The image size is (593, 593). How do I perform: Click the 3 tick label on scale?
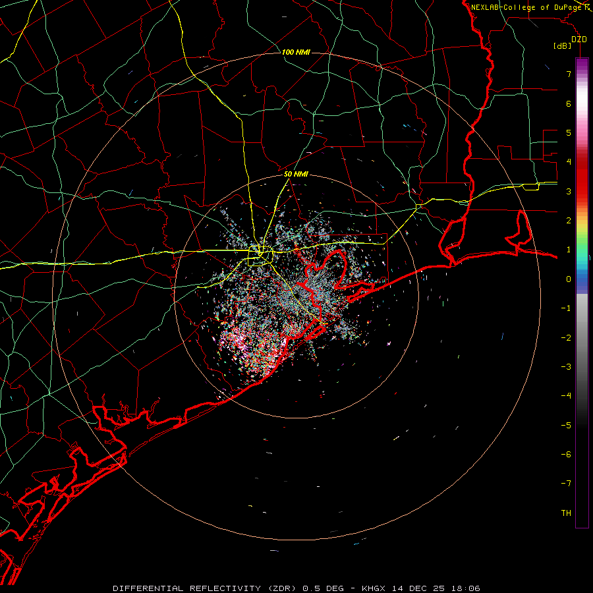point(569,191)
